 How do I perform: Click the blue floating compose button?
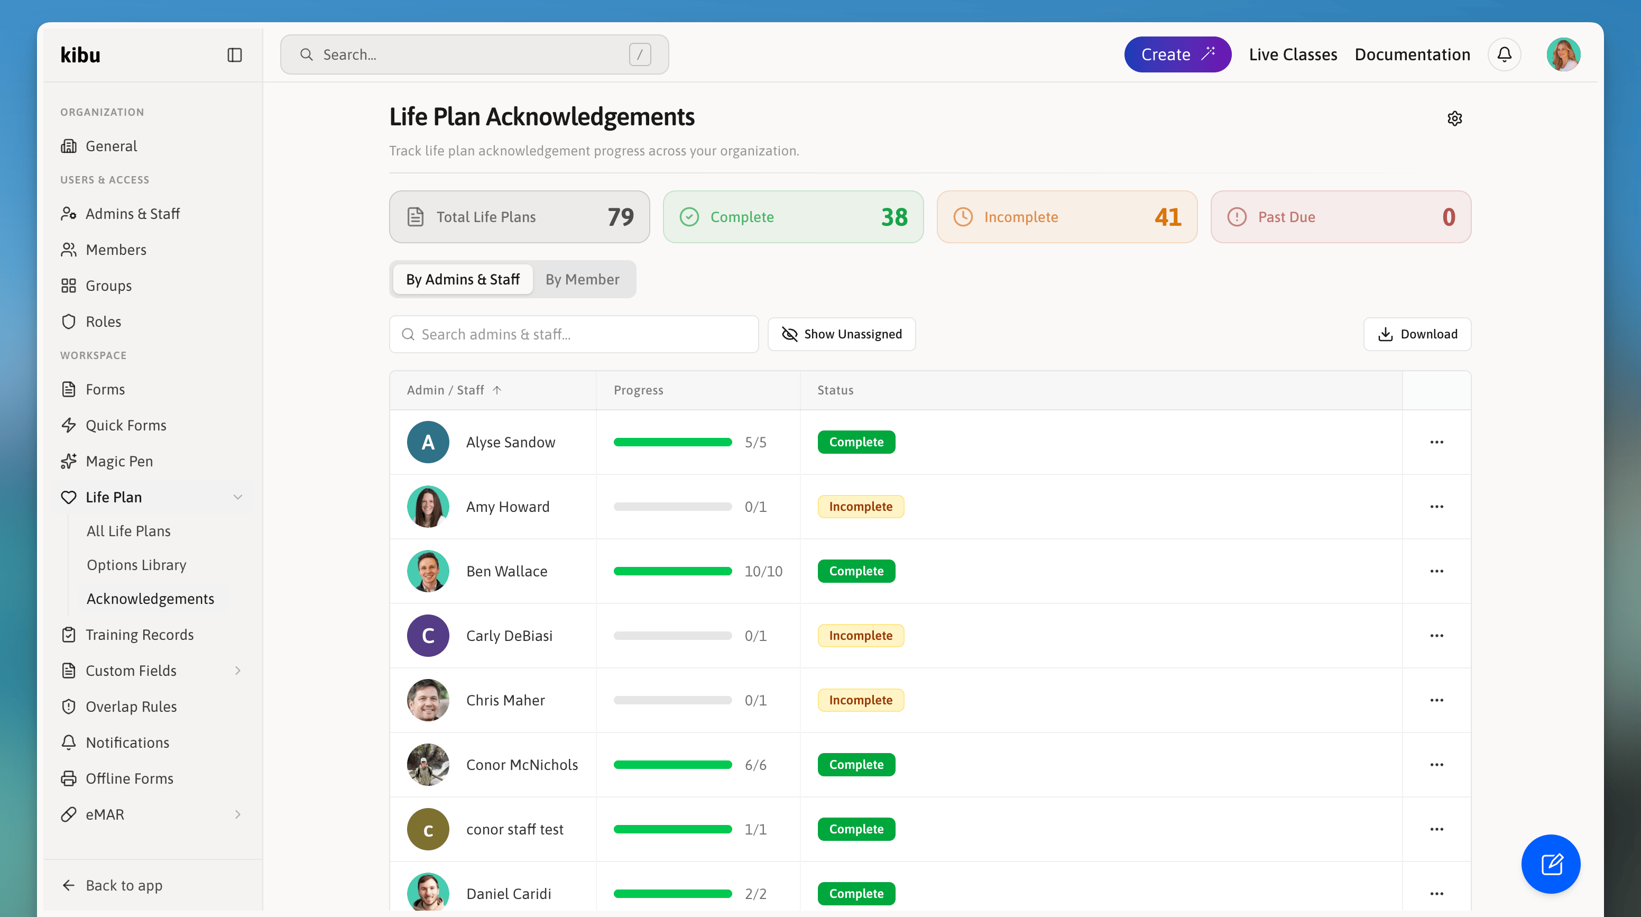(1551, 864)
